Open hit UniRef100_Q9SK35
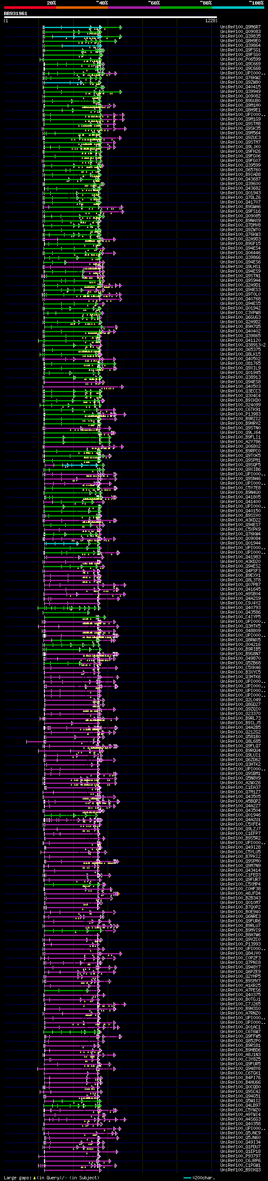The height and width of the screenshot is (1181, 268). [240, 128]
